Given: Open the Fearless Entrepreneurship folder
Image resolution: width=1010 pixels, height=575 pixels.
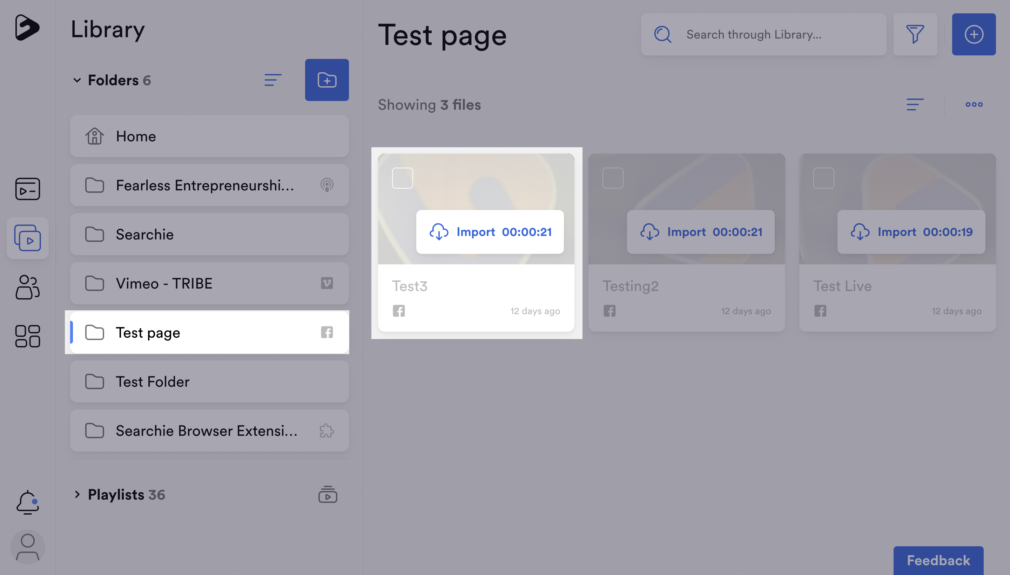Looking at the screenshot, I should point(209,185).
